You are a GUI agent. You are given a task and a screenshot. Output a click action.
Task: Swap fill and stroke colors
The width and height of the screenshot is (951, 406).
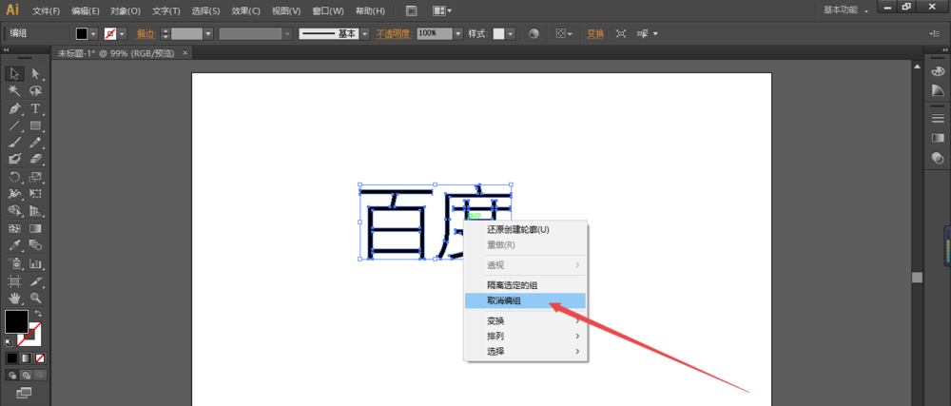[39, 313]
